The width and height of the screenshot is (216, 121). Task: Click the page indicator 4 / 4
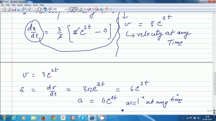click(209, 111)
